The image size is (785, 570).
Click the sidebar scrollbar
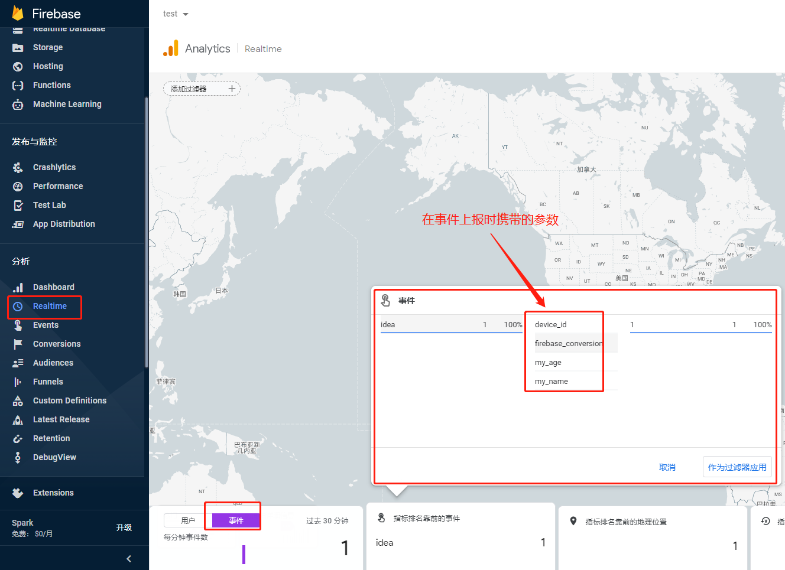point(147,233)
